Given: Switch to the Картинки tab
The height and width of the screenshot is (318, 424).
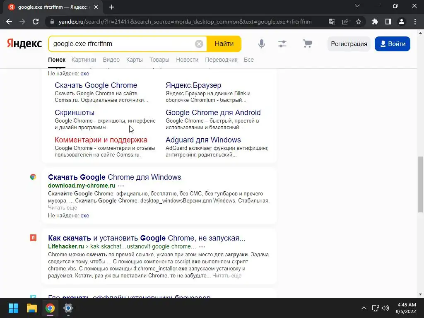Looking at the screenshot, I should [84, 60].
